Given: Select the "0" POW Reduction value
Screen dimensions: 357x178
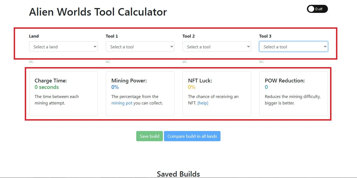Looking at the screenshot, I should point(266,87).
